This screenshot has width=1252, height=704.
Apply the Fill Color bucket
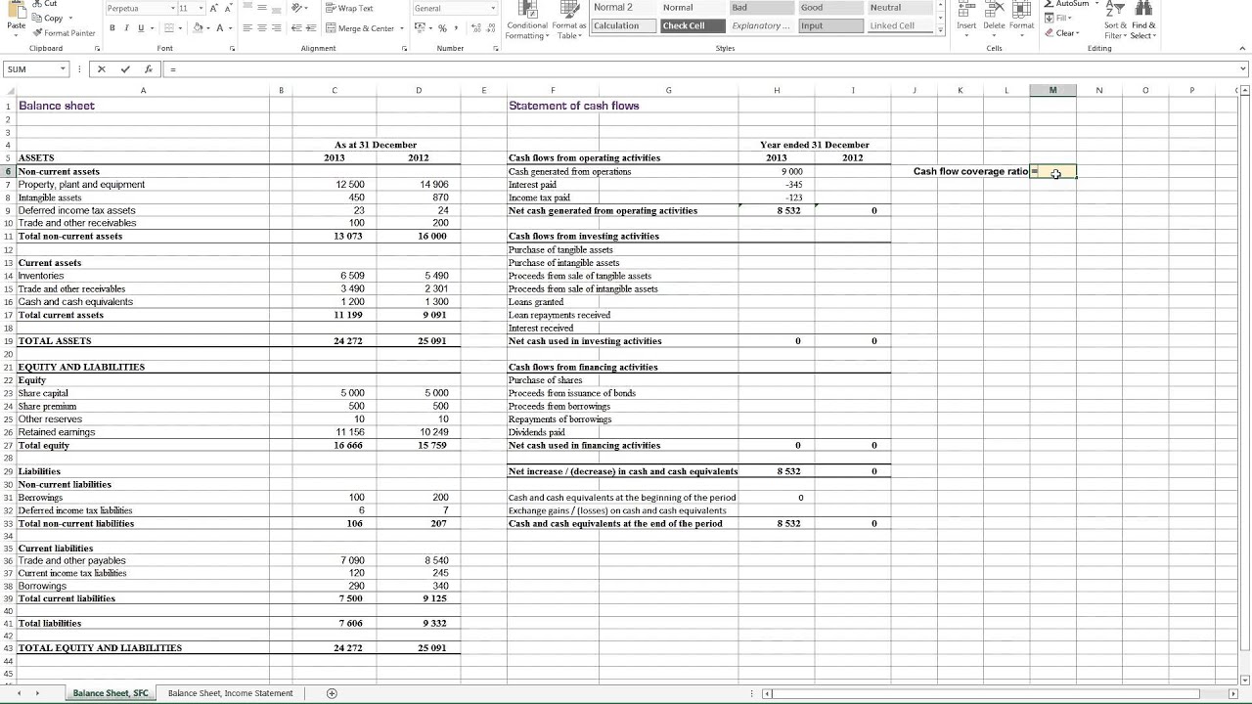(199, 28)
